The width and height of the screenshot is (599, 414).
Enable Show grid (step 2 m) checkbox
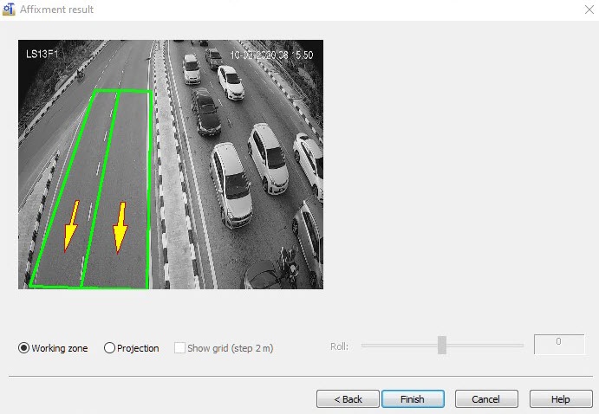179,348
